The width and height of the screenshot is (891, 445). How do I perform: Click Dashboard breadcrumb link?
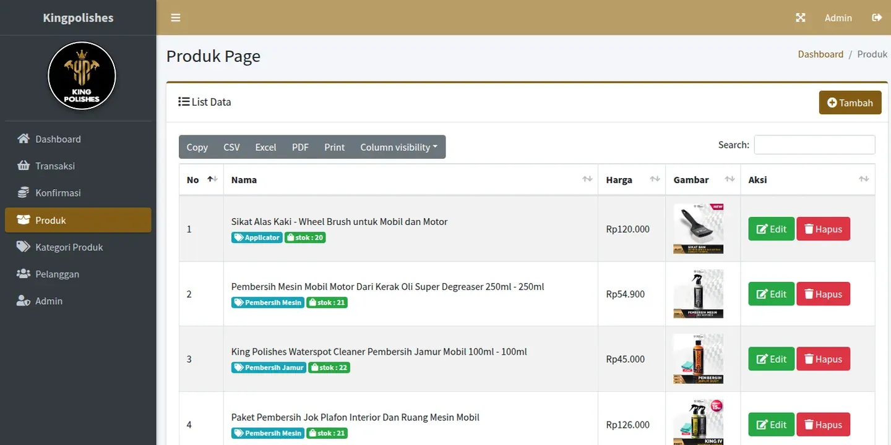pyautogui.click(x=820, y=54)
